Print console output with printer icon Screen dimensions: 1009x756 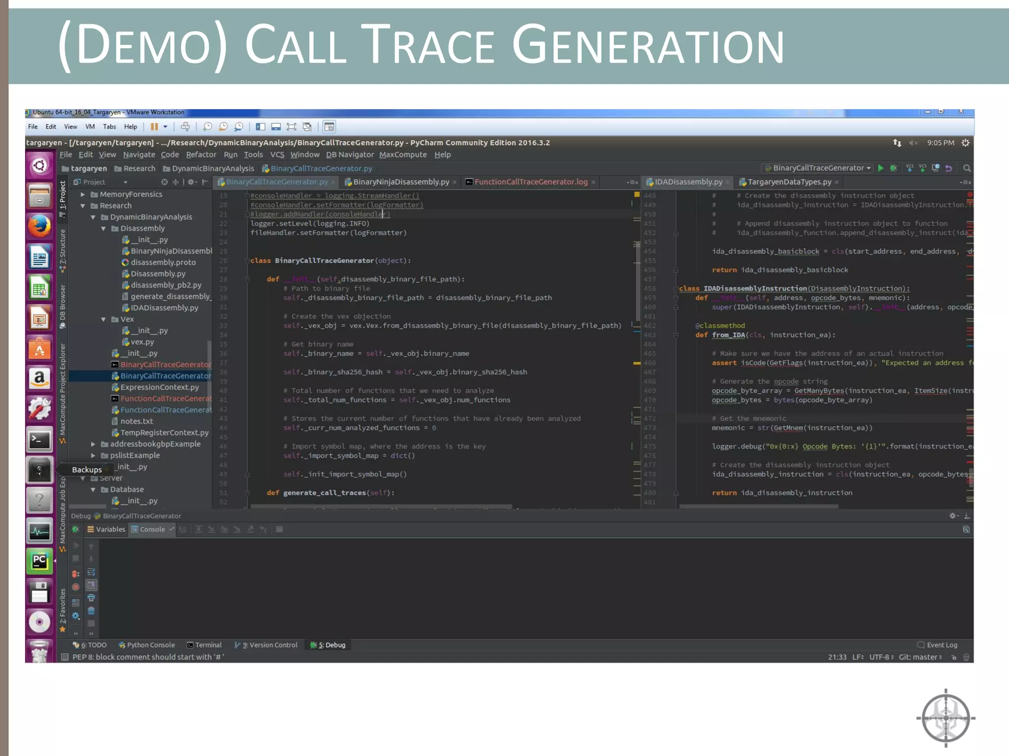coord(91,598)
